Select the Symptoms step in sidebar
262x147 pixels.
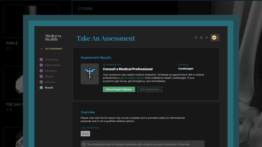tap(51, 71)
